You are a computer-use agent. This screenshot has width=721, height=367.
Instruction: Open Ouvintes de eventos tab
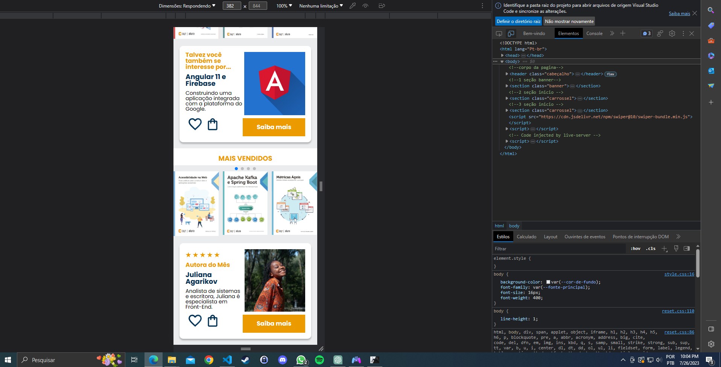(585, 237)
